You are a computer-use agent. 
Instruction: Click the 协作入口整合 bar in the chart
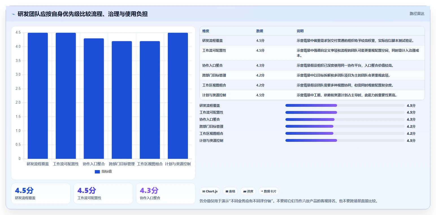(94, 99)
